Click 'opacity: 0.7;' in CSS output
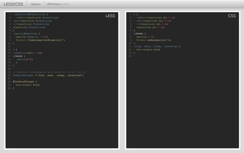244x153 pixels. coord(145,37)
